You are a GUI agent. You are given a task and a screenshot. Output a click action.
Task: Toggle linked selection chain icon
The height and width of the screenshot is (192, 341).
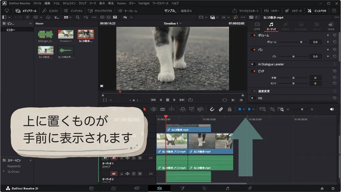click(221, 109)
